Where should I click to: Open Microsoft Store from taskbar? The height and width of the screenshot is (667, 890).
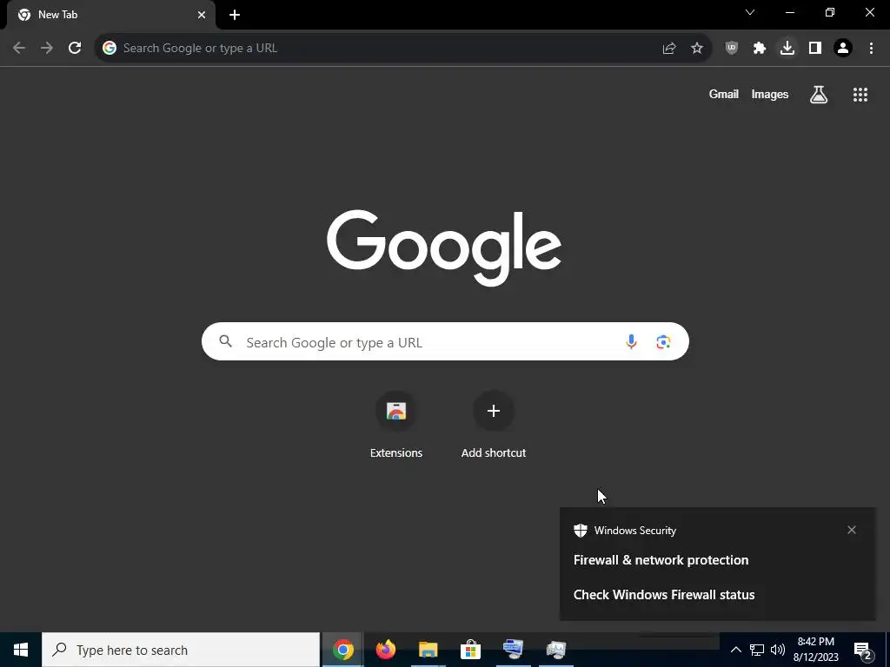point(470,650)
